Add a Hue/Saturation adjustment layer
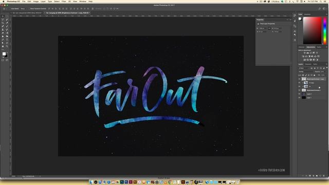Viewport: 329px width, 185px height. (303, 57)
